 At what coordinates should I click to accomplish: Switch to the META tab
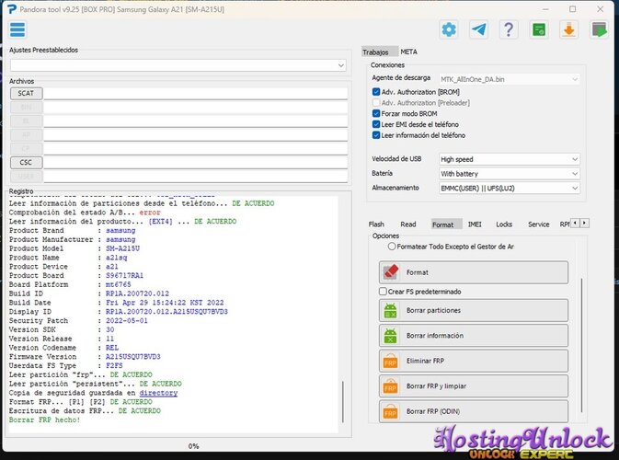408,52
